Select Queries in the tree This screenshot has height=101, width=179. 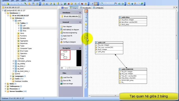click(17, 74)
